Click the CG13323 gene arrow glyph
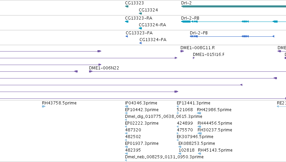Viewport: 286px width, 162px height. click(x=127, y=6)
